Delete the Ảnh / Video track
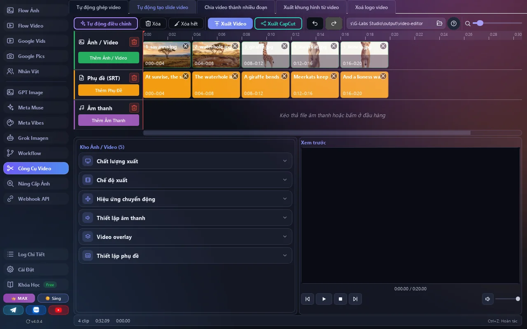This screenshot has width=527, height=329. point(134,42)
